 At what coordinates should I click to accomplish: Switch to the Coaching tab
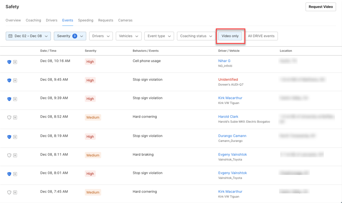[x=33, y=20]
